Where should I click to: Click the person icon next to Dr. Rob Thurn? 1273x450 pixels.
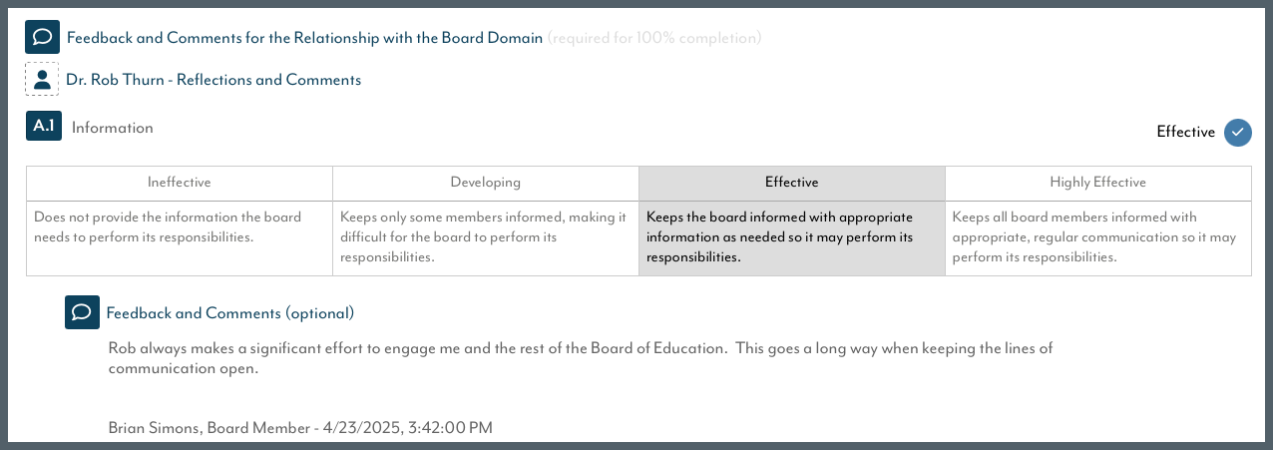[x=42, y=79]
